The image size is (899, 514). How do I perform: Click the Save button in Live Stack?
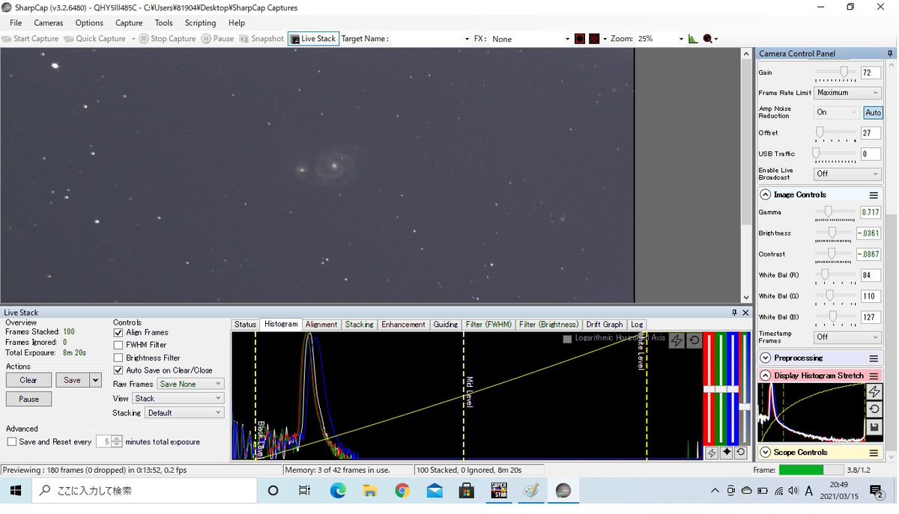click(72, 380)
